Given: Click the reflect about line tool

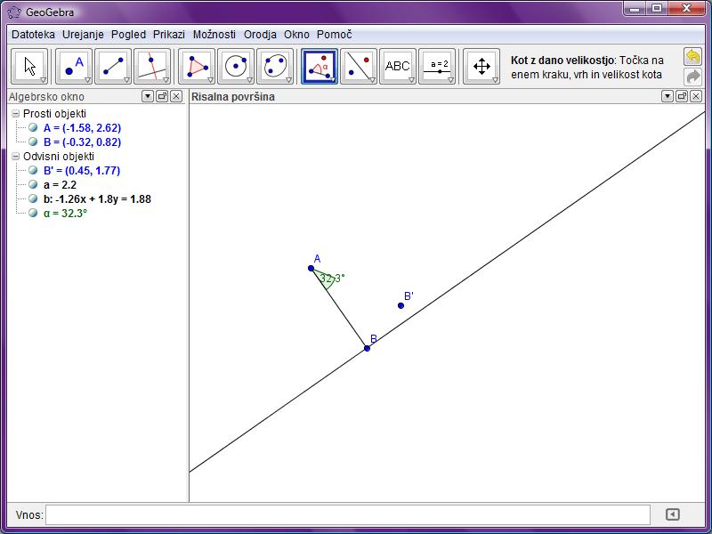Looking at the screenshot, I should coord(359,67).
